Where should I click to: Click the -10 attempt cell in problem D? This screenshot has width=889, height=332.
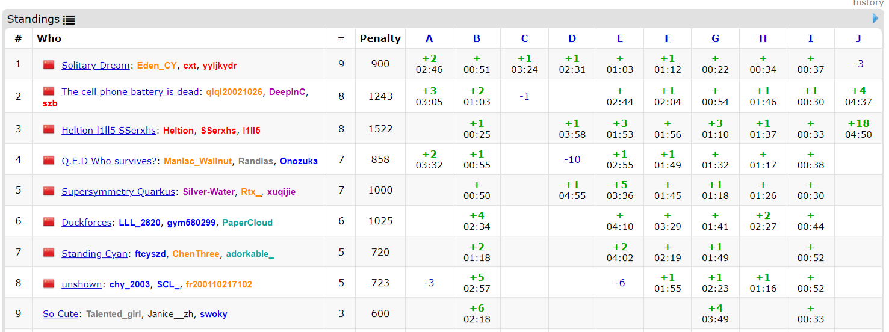tap(572, 159)
